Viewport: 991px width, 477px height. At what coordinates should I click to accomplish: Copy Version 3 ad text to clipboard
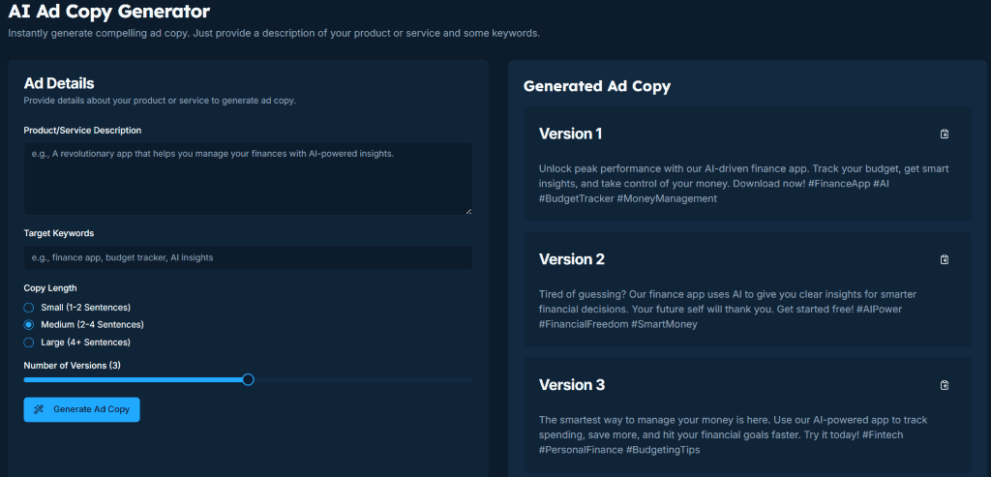(x=945, y=385)
